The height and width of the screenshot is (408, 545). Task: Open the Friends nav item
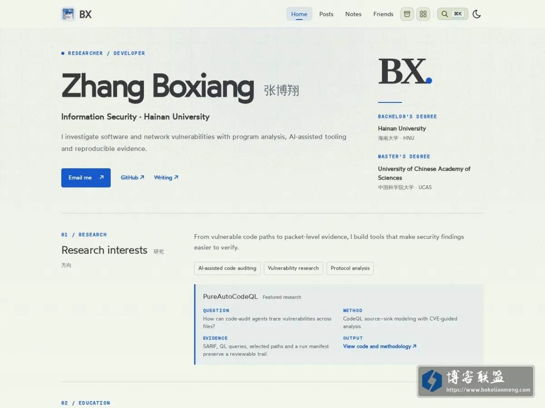point(383,14)
